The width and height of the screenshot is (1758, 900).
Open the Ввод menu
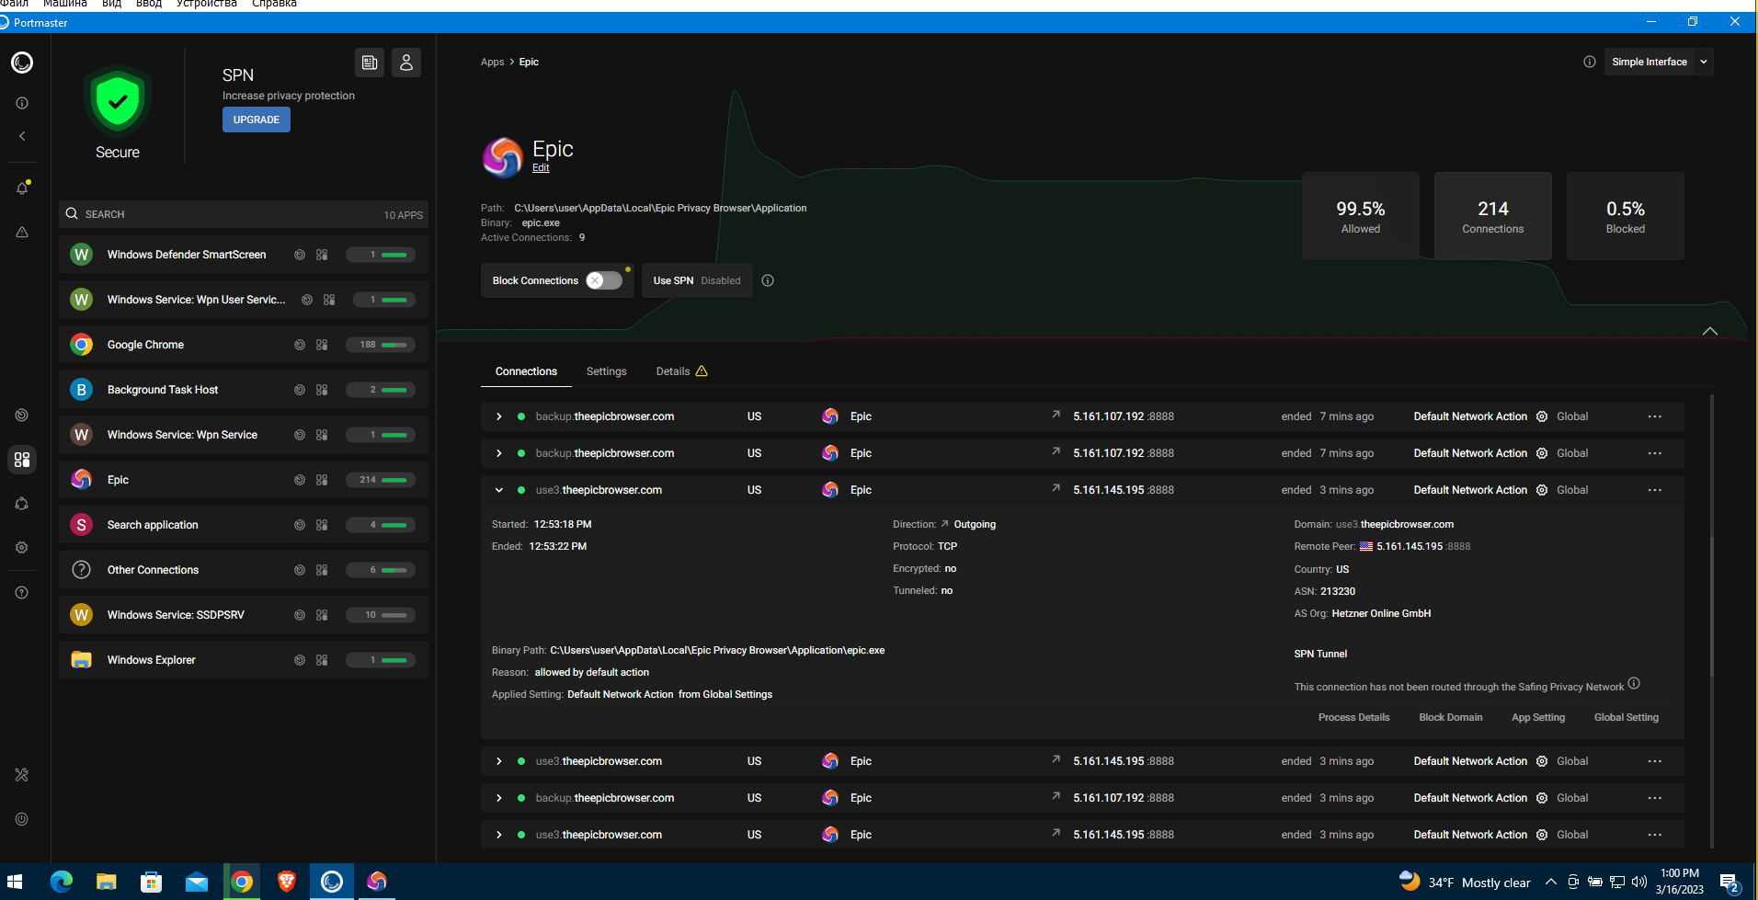(149, 5)
